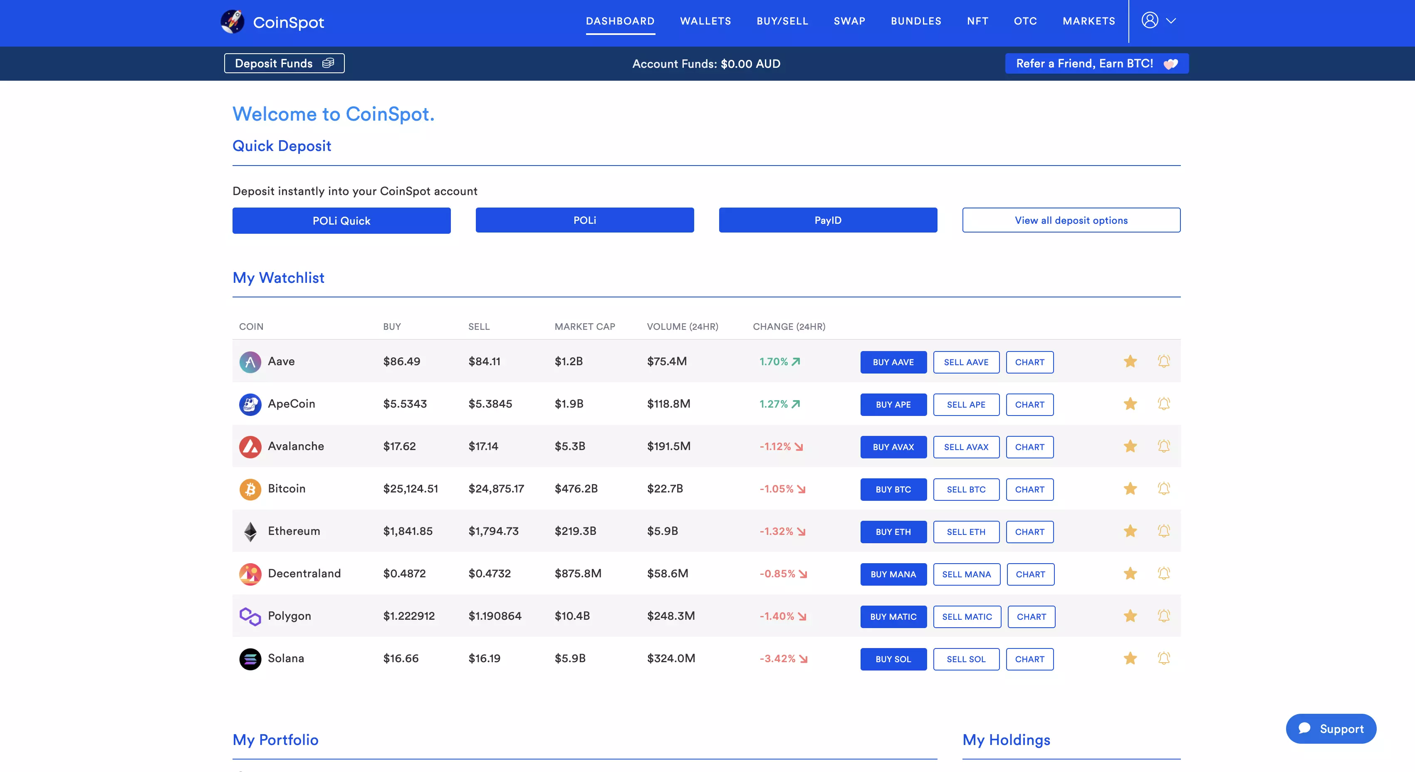Click BUY AAVE button
The height and width of the screenshot is (772, 1415).
tap(893, 362)
